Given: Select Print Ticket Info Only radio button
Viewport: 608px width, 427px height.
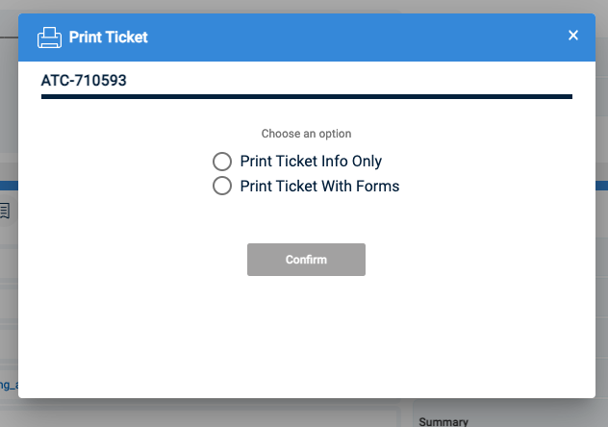Looking at the screenshot, I should tap(222, 162).
